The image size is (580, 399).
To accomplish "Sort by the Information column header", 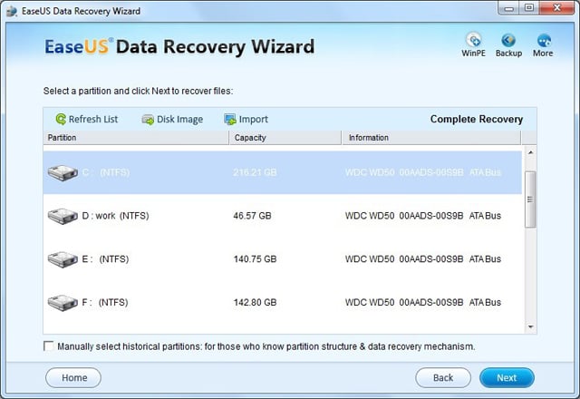I will click(431, 138).
